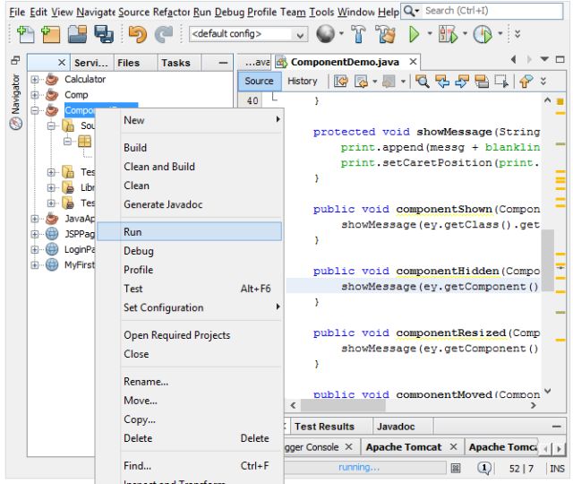
Task: Click the Build Project hammer icon
Action: 358,34
